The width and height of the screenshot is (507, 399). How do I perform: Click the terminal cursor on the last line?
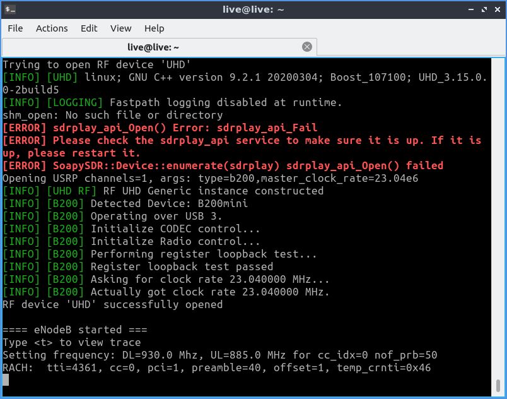tap(6, 380)
